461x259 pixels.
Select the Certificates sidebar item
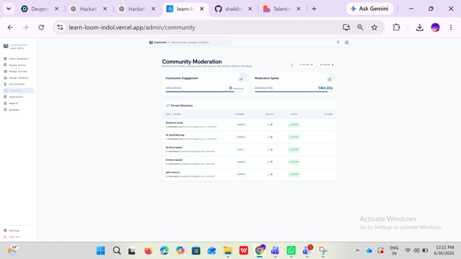17,84
